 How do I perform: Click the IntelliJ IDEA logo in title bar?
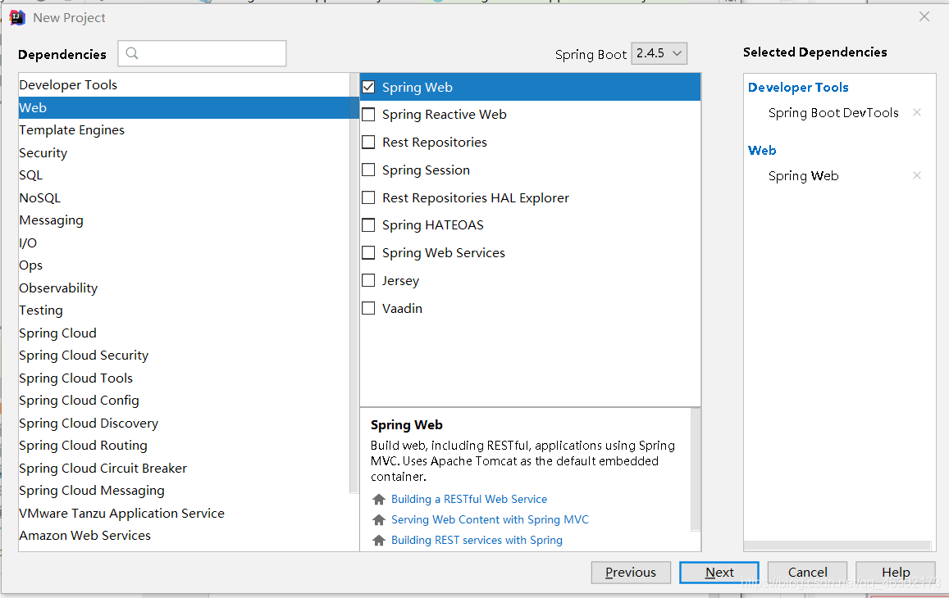pos(17,17)
